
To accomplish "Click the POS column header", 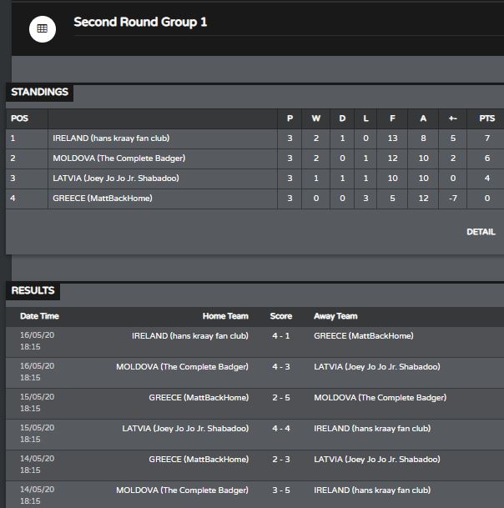I will pyautogui.click(x=19, y=118).
